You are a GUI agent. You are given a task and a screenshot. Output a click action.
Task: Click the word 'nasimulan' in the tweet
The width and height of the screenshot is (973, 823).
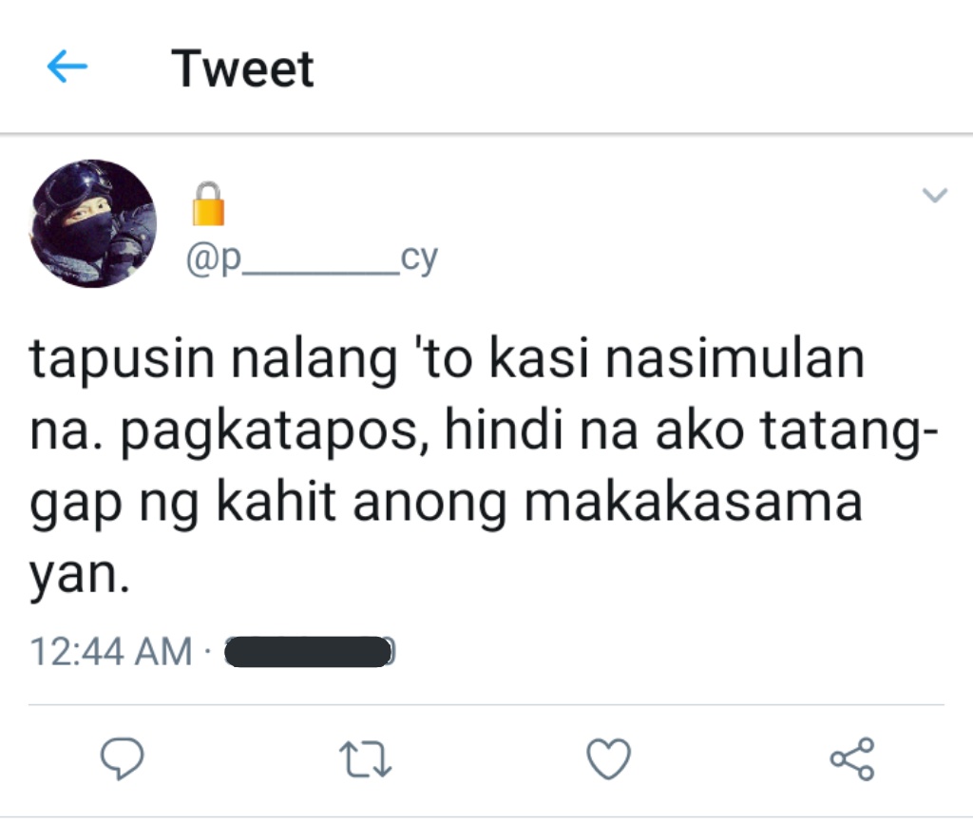coord(735,358)
